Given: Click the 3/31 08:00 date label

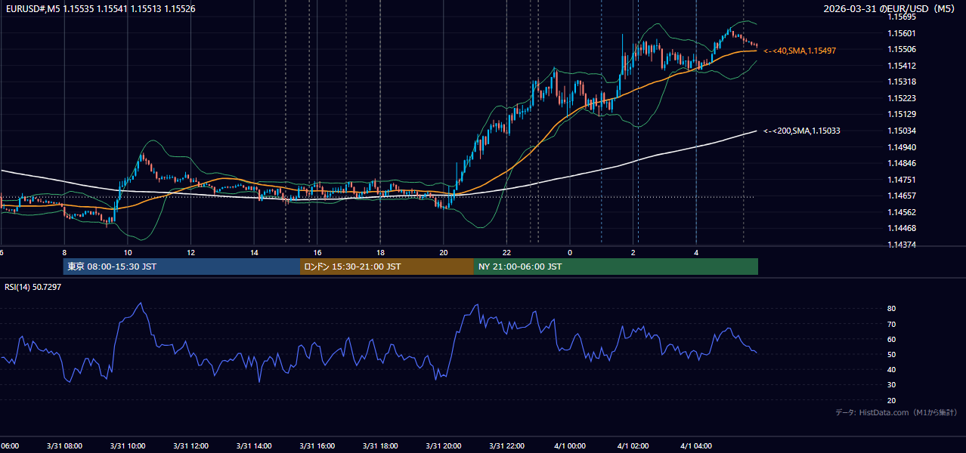Looking at the screenshot, I should tap(64, 446).
